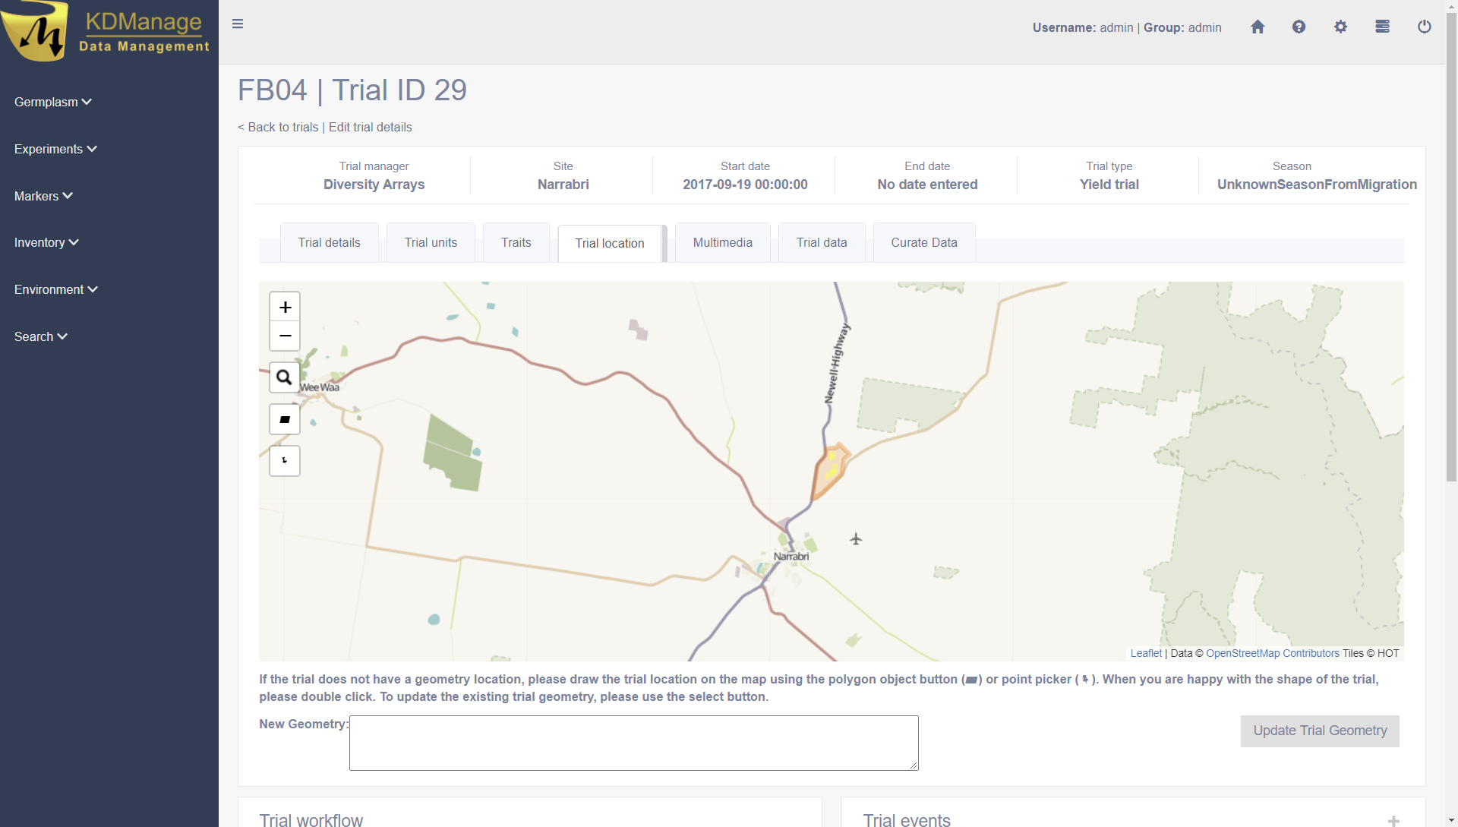Viewport: 1458px width, 827px height.
Task: Expand the Germplasm menu
Action: point(52,102)
